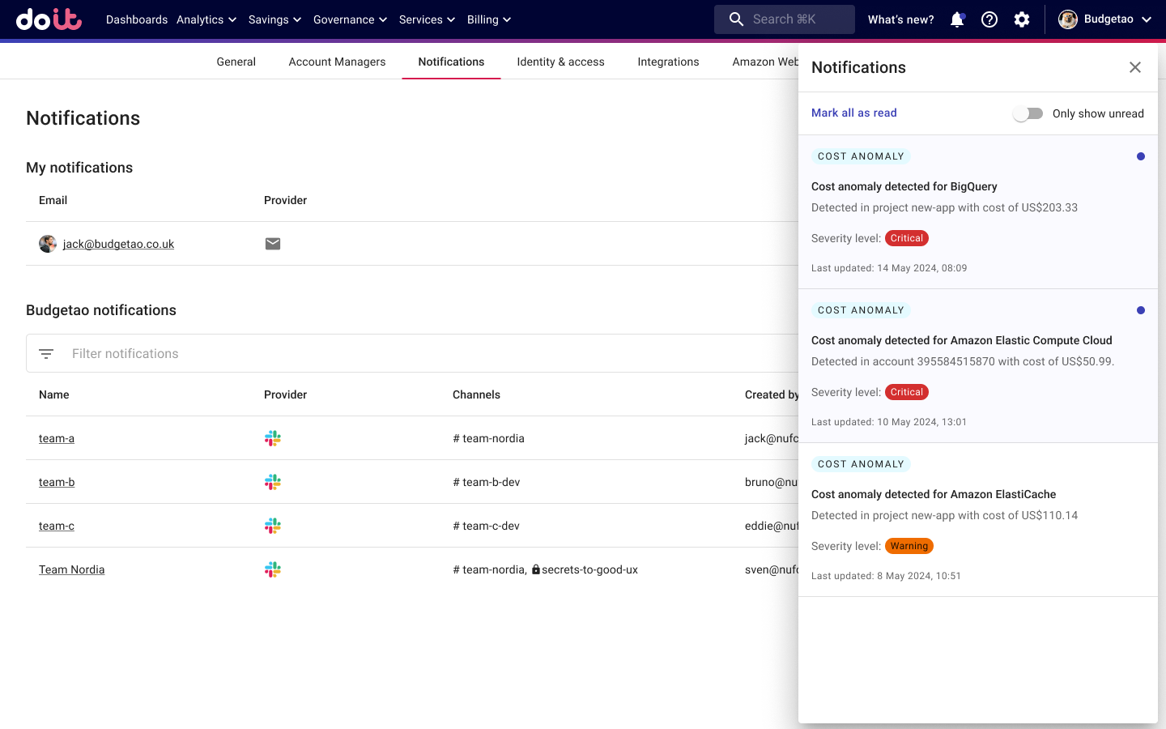1166x729 pixels.
Task: Open the Amazon ElastiCache anomaly notification
Action: (x=978, y=520)
